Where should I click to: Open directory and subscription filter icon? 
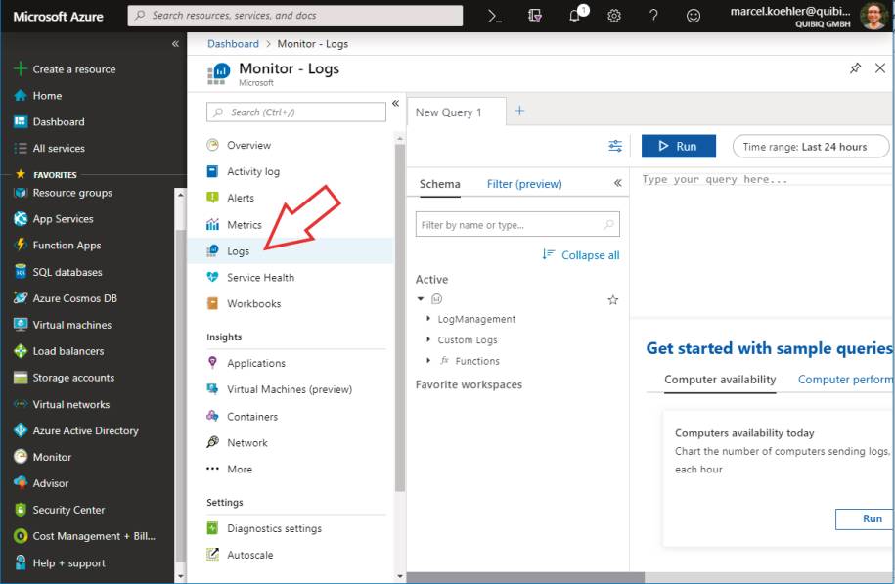(534, 16)
